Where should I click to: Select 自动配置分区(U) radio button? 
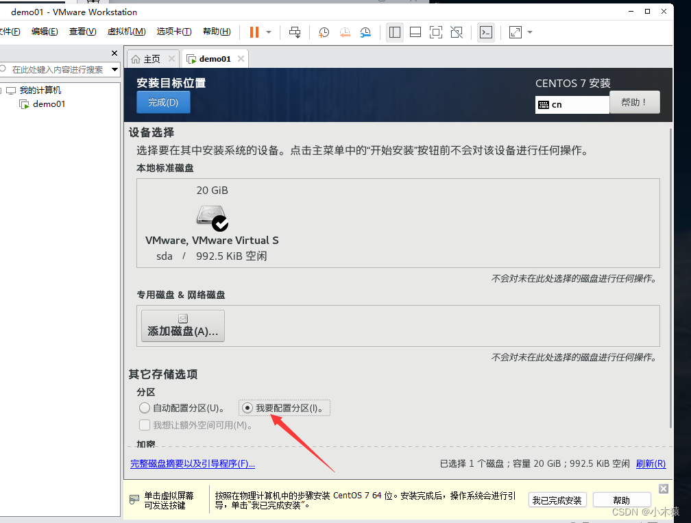[x=145, y=408]
